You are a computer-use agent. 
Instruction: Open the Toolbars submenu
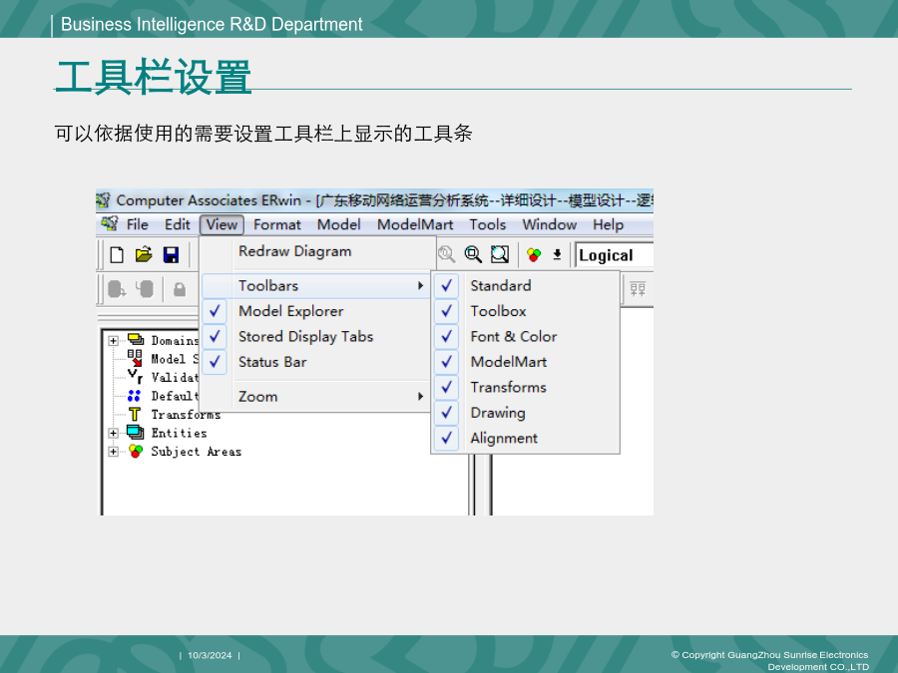(x=315, y=285)
